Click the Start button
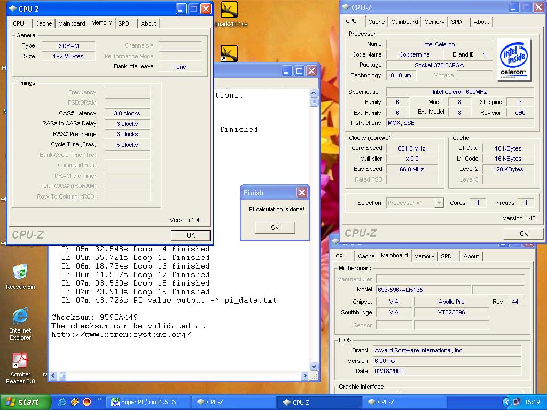 (x=25, y=402)
